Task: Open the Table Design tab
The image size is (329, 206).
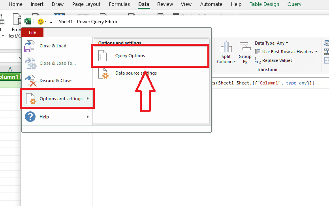Action: click(264, 4)
